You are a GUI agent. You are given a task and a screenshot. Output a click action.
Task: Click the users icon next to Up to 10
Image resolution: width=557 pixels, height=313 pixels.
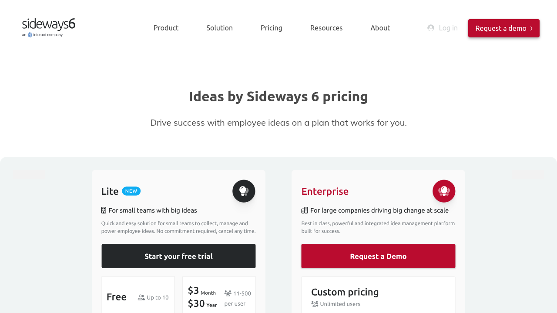[x=141, y=297]
